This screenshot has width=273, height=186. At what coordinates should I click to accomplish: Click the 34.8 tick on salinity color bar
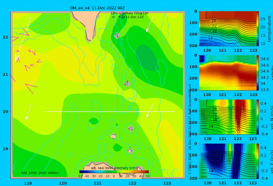pyautogui.click(x=265, y=59)
